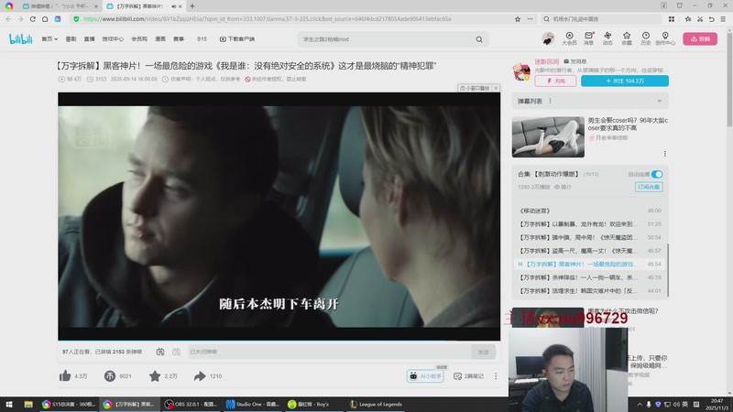This screenshot has height=412, width=733.
Task: Switch to OBS 32.0.1 in taskbar
Action: 191,404
